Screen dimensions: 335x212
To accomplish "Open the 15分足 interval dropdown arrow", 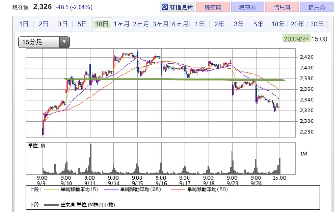I will click(64, 42).
